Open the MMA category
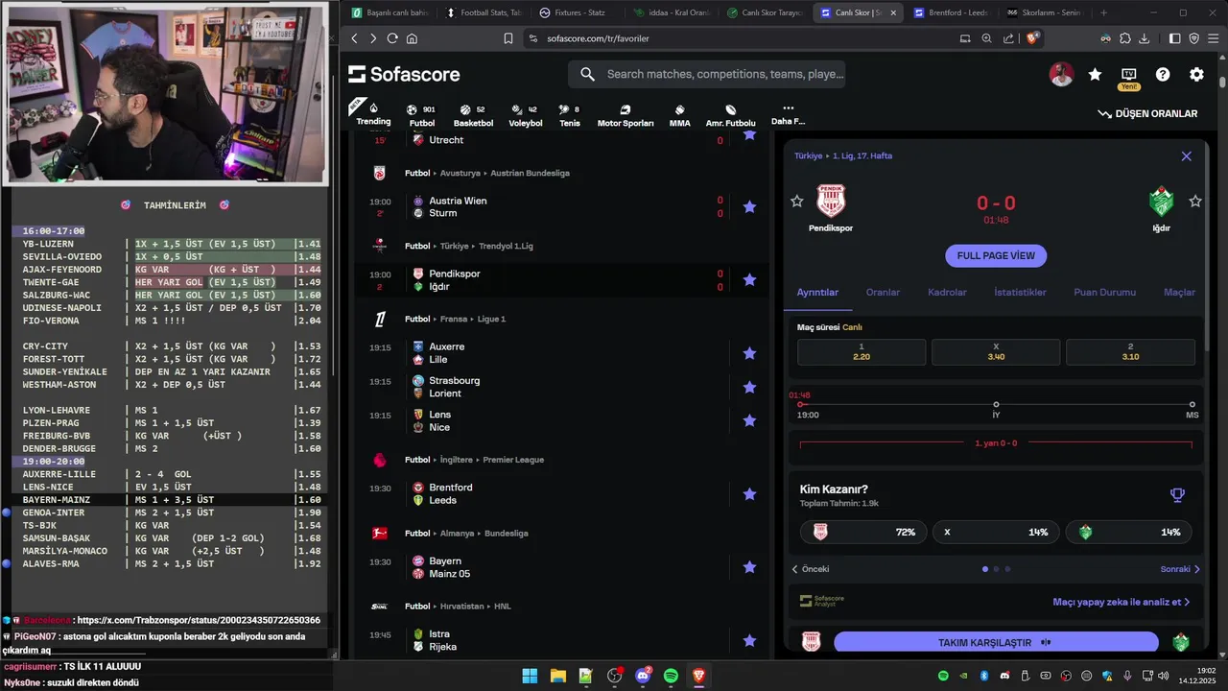Image resolution: width=1228 pixels, height=691 pixels. tap(679, 115)
